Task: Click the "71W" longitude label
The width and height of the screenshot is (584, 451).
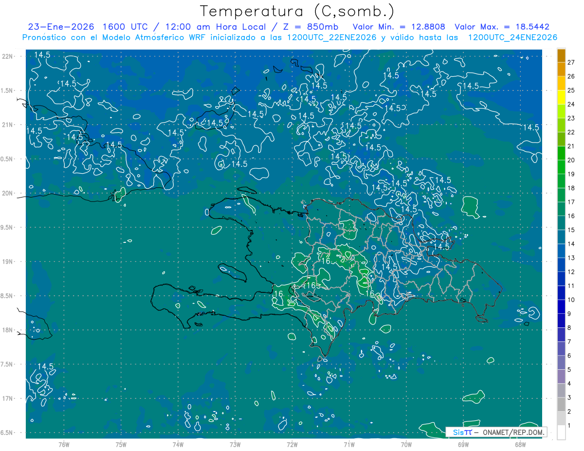Action: point(349,445)
